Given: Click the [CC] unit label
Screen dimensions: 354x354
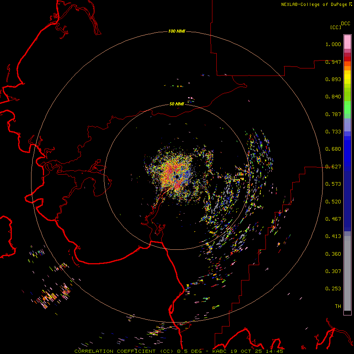Looking at the screenshot, I should coord(336,27).
